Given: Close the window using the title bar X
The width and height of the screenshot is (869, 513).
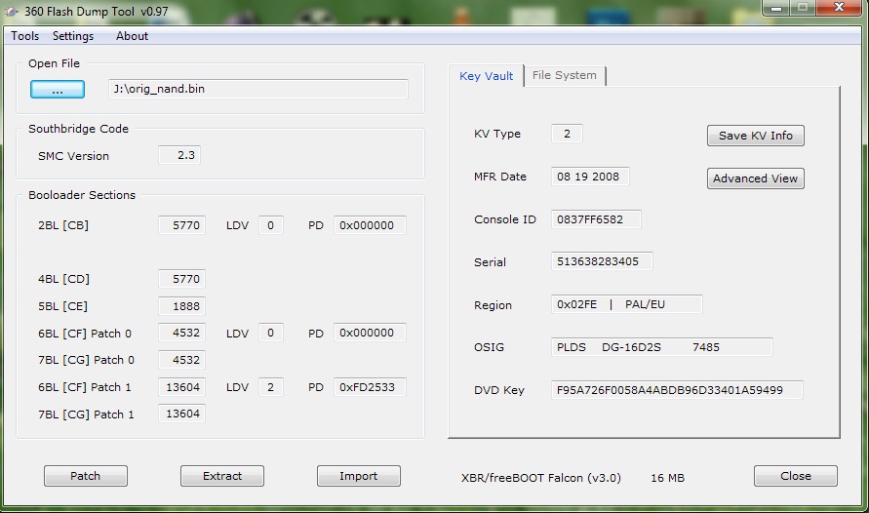Looking at the screenshot, I should (x=839, y=8).
